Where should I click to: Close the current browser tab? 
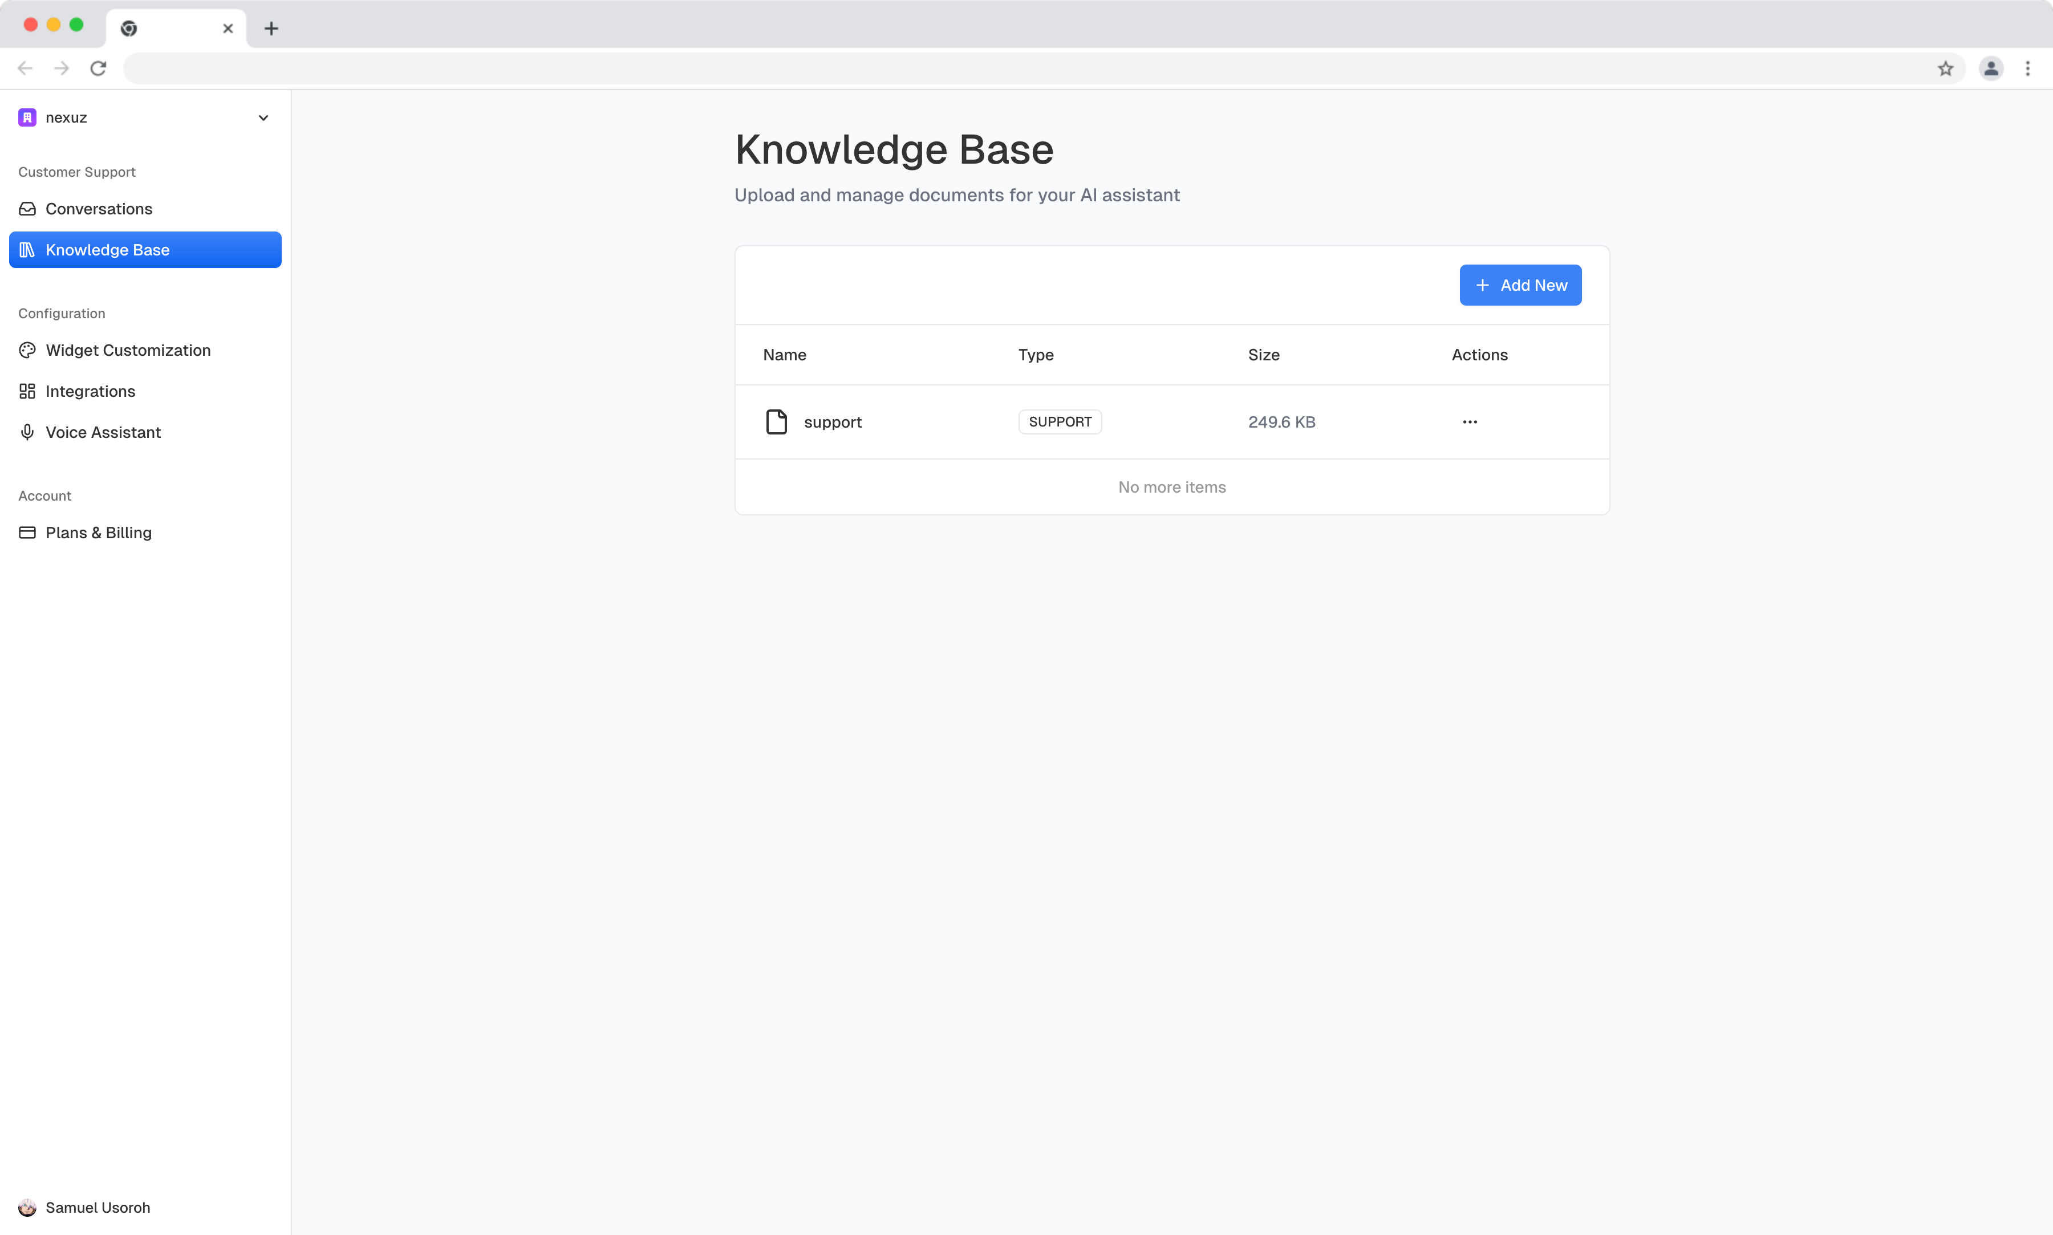[228, 29]
